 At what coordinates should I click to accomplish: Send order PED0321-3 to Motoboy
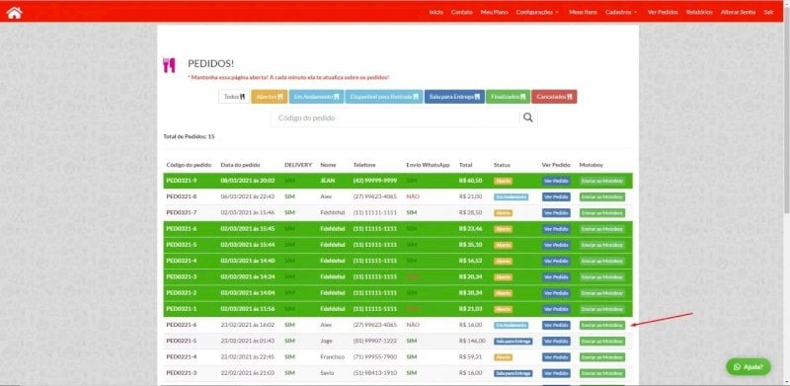(602, 277)
